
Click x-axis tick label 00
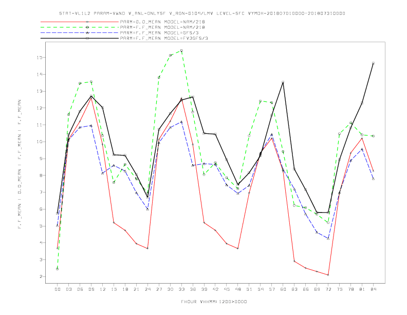tap(58, 289)
